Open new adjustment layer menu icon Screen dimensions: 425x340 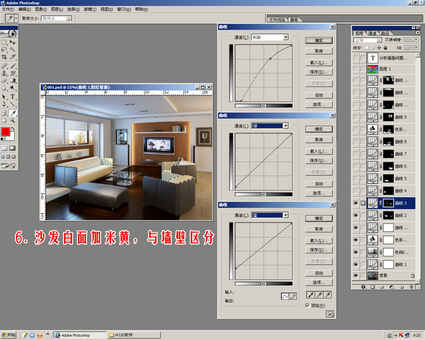click(x=392, y=287)
